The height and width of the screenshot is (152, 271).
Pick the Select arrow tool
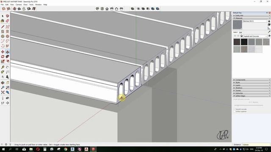click(3, 16)
